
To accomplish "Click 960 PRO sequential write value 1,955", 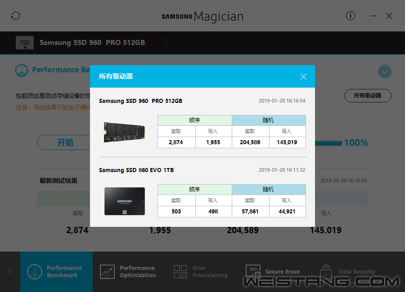I will click(x=213, y=142).
